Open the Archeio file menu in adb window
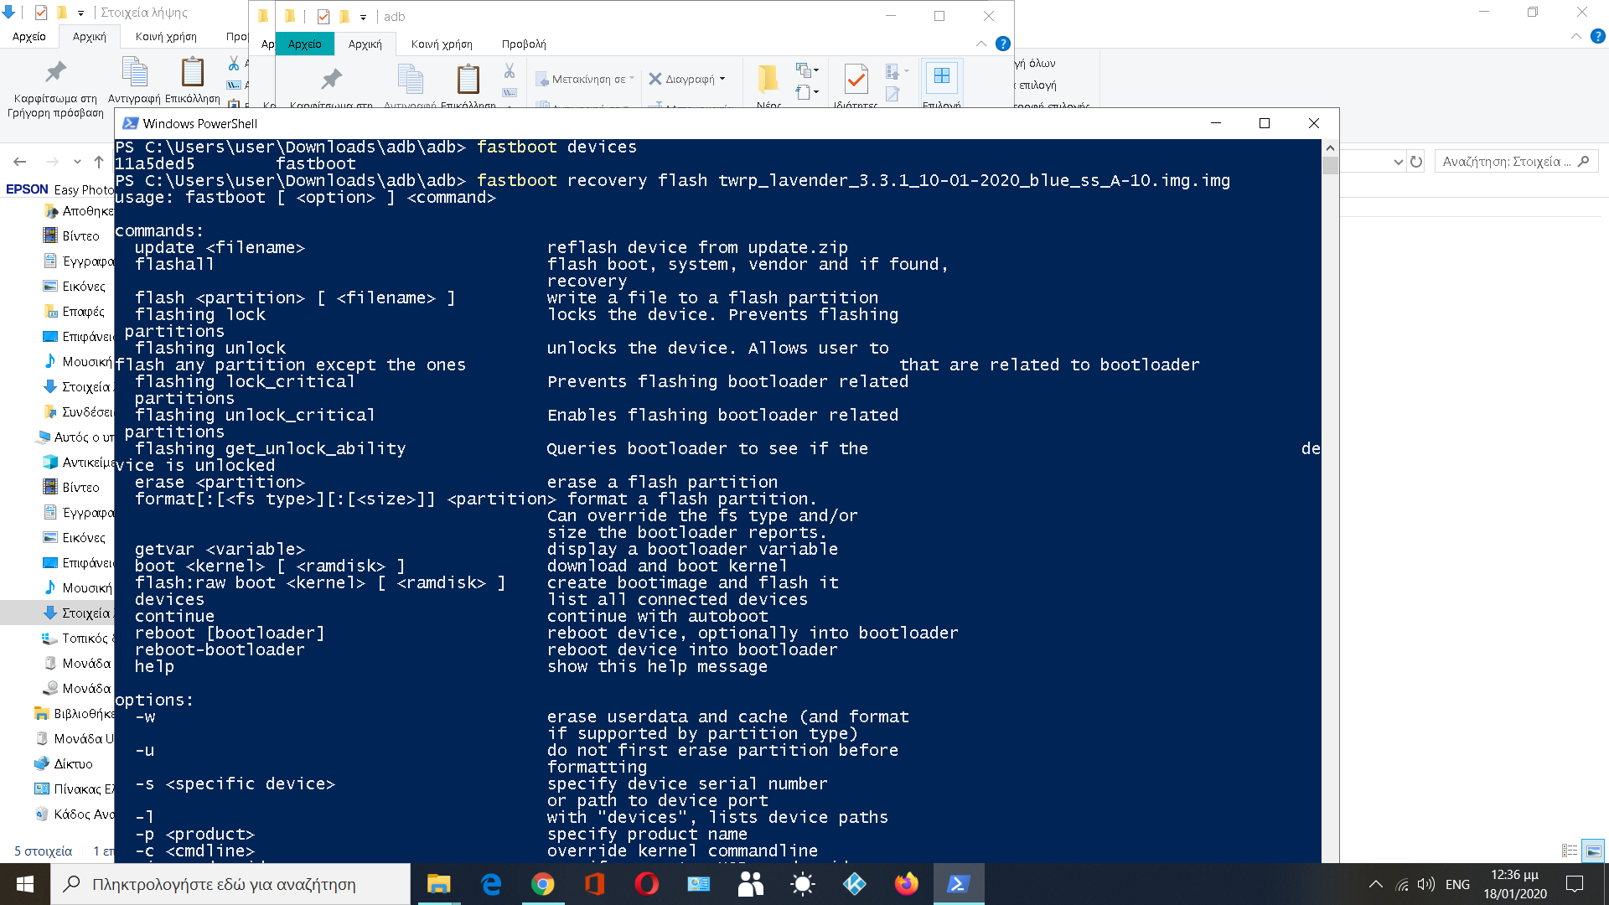1609x905 pixels. click(x=304, y=44)
